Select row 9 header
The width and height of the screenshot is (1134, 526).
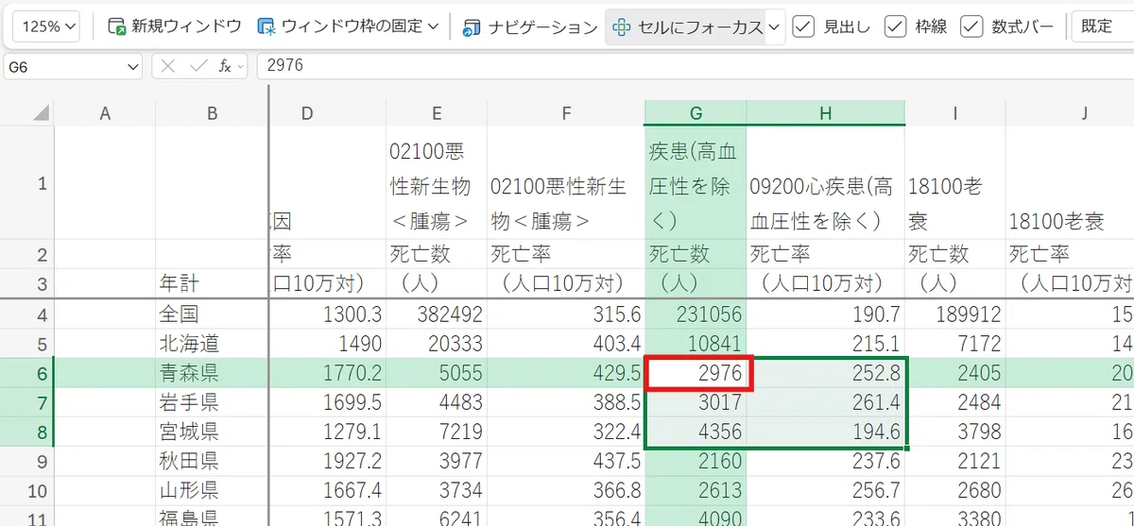coord(26,463)
